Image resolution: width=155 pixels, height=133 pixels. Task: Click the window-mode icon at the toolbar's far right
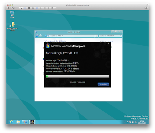(146, 8)
